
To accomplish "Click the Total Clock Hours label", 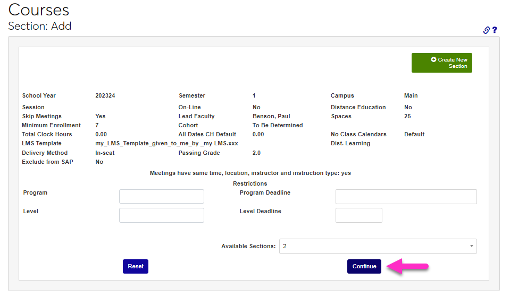I will pyautogui.click(x=47, y=134).
